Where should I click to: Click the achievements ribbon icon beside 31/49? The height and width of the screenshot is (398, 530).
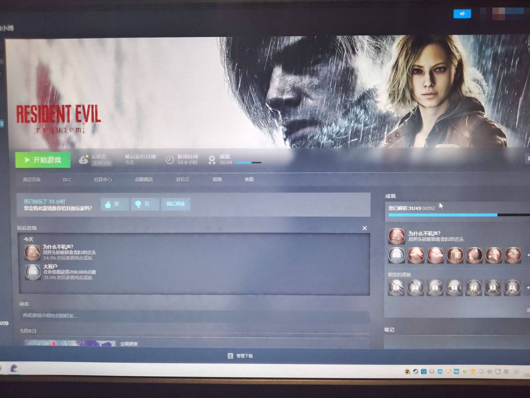pyautogui.click(x=212, y=160)
